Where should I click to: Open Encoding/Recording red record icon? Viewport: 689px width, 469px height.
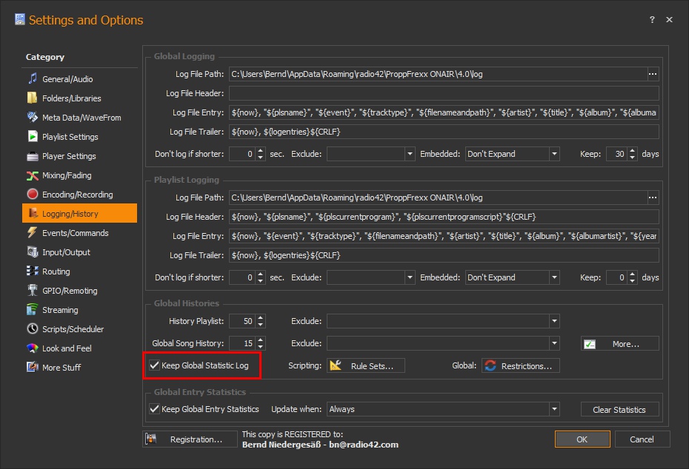tap(33, 195)
